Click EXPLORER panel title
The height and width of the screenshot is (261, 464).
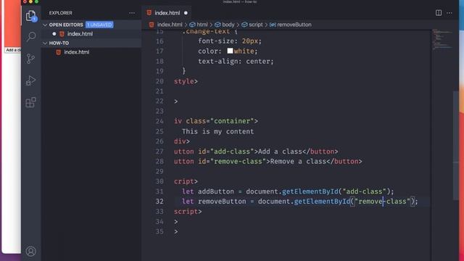61,13
